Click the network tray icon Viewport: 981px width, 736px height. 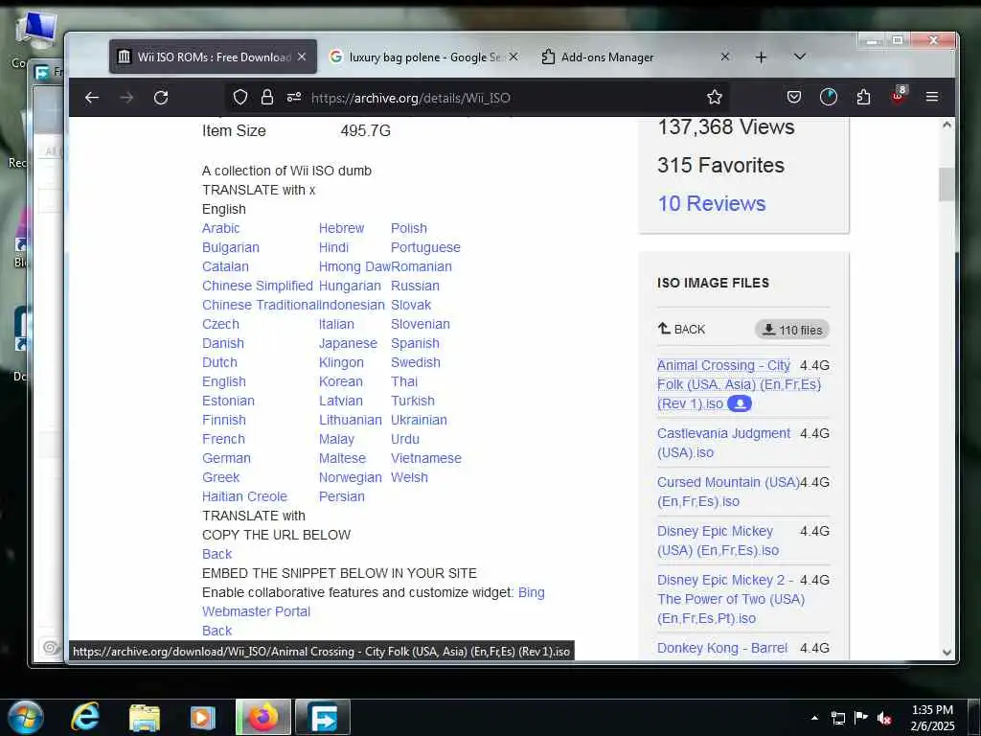pos(837,718)
